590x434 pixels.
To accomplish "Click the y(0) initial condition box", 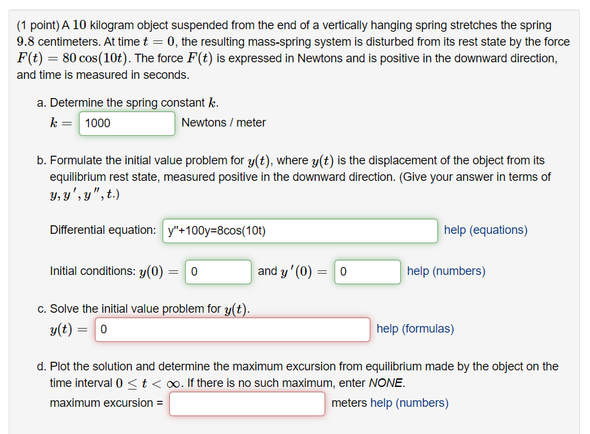I will click(x=218, y=272).
